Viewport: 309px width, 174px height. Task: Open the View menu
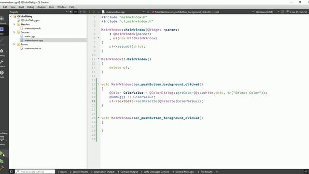[13, 7]
